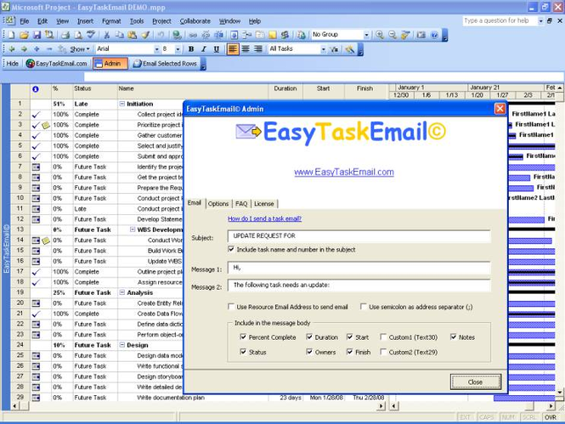Open the Collaborate menu
565x424 pixels.
point(195,21)
